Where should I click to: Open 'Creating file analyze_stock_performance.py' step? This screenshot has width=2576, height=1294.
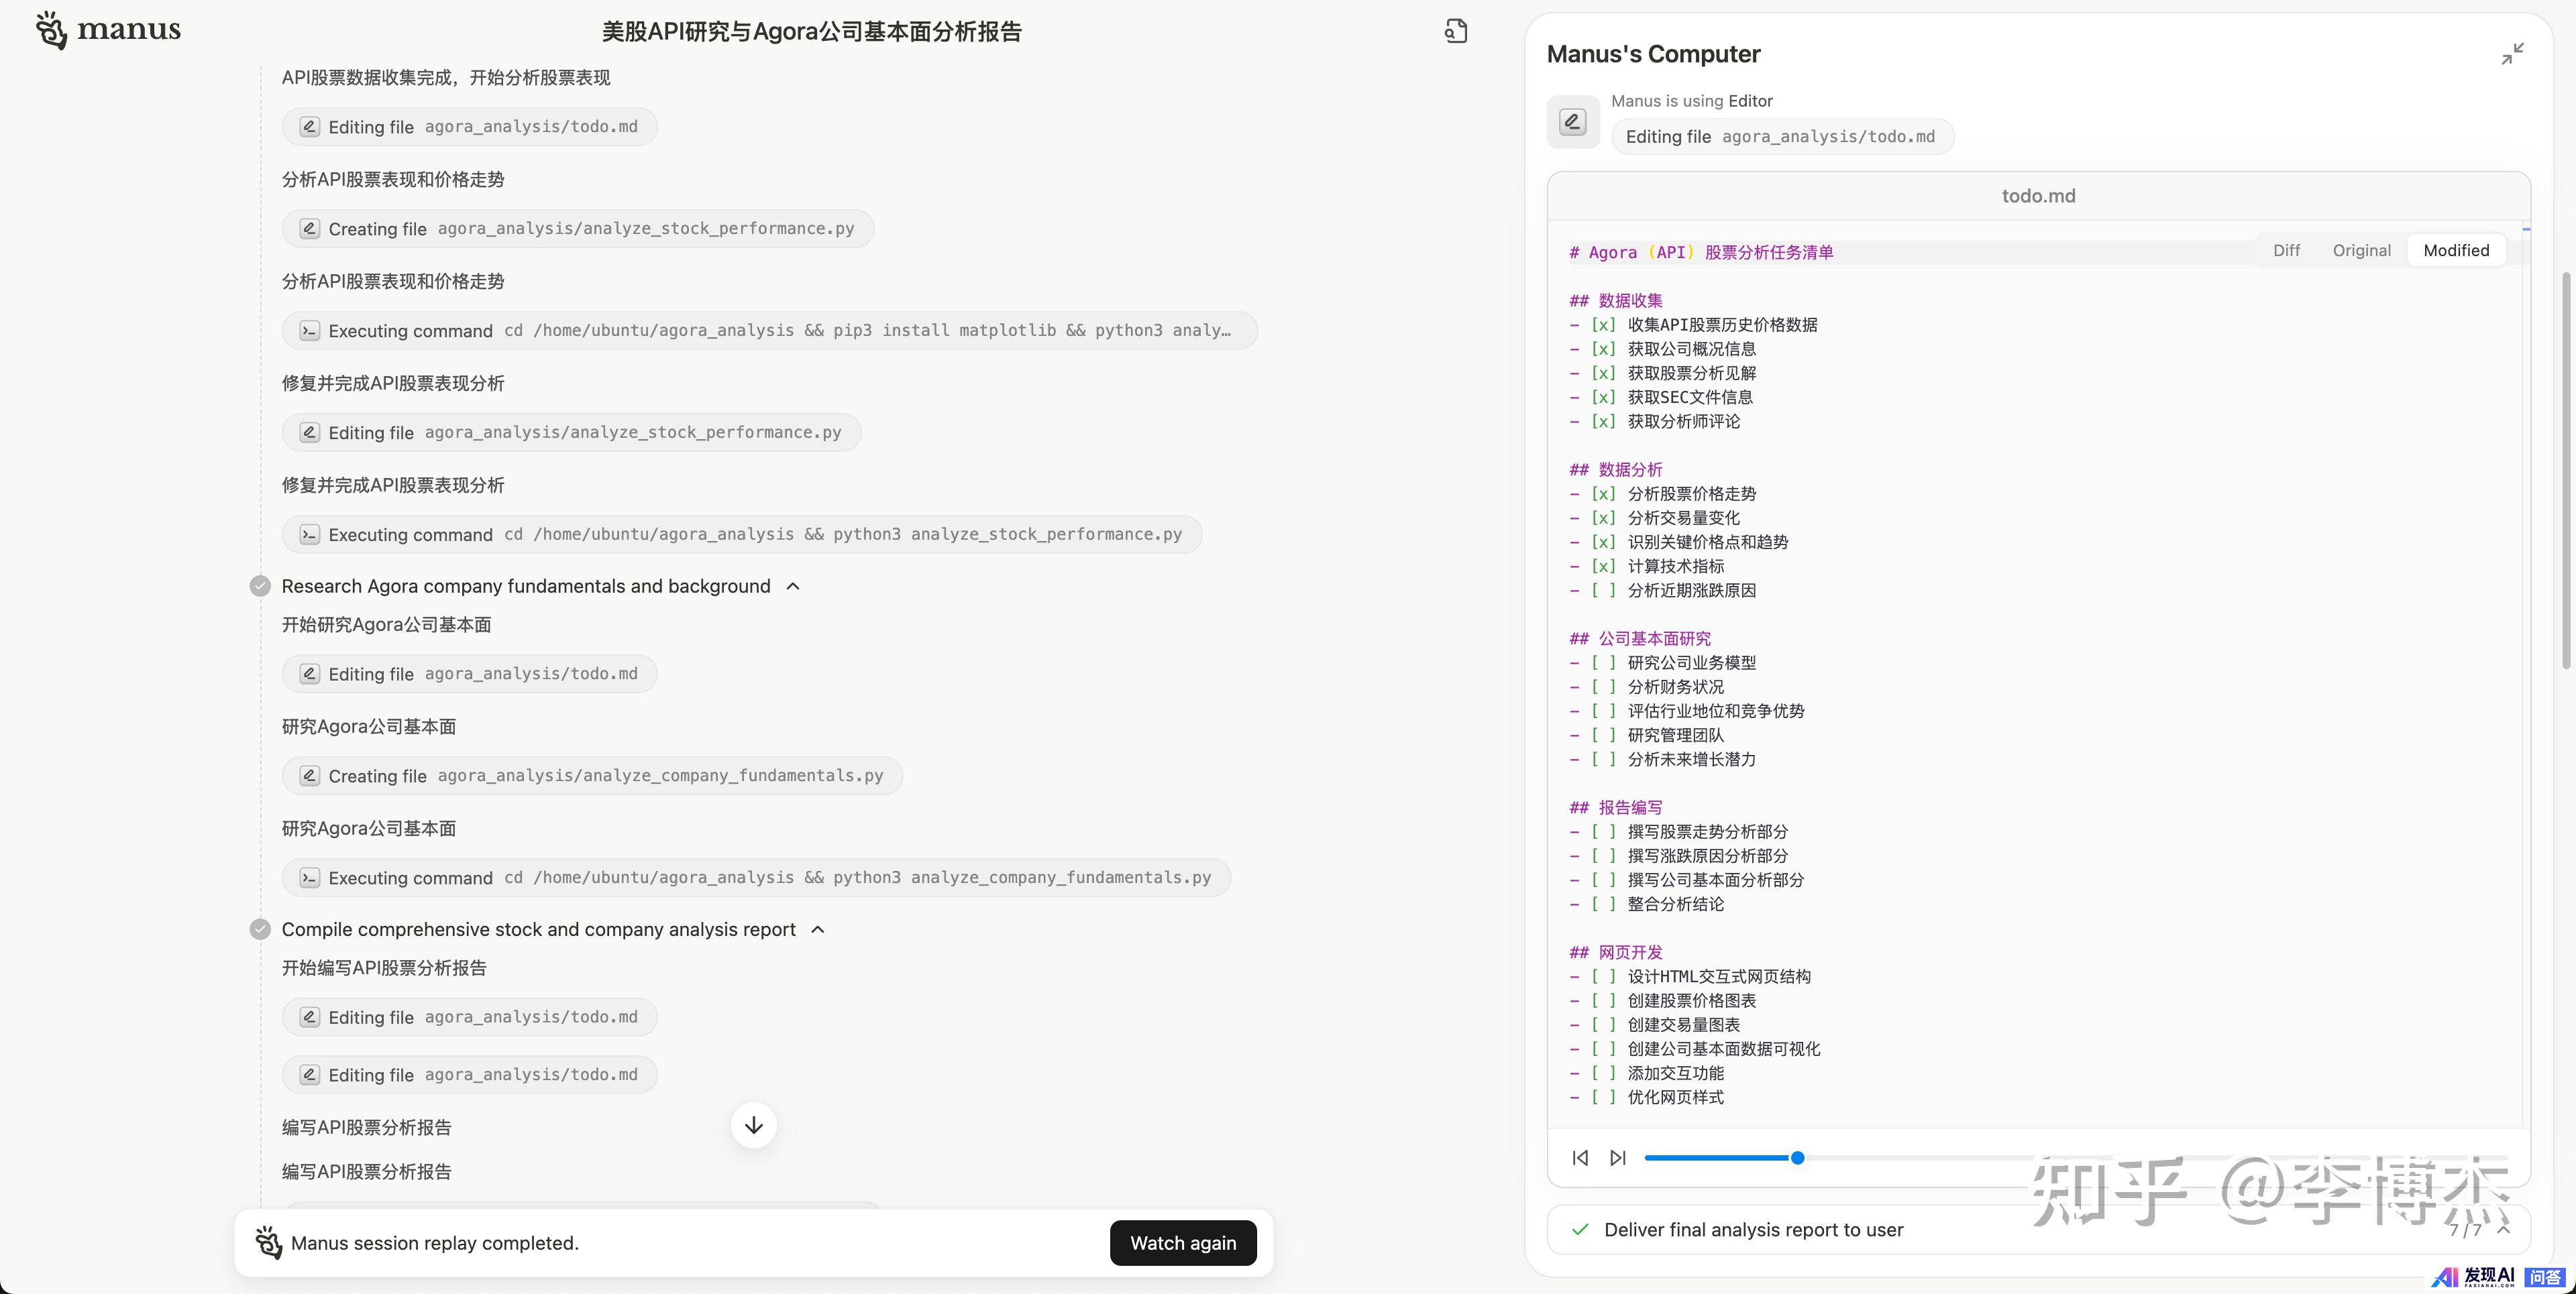(x=577, y=229)
